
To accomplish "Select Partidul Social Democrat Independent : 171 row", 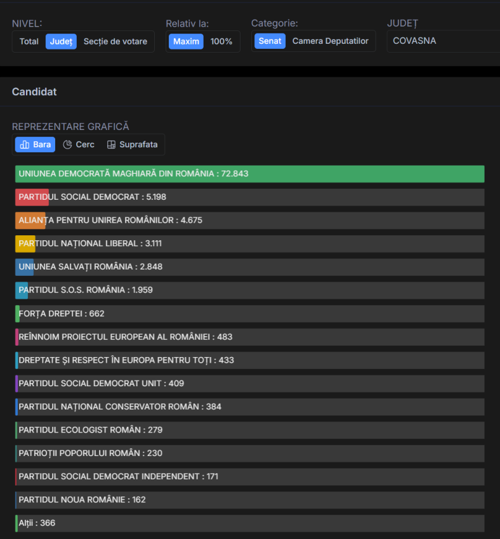I will pyautogui.click(x=249, y=477).
